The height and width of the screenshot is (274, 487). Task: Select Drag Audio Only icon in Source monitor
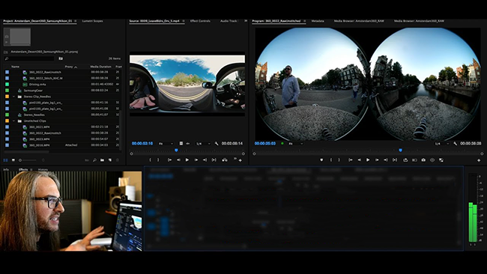click(x=188, y=143)
